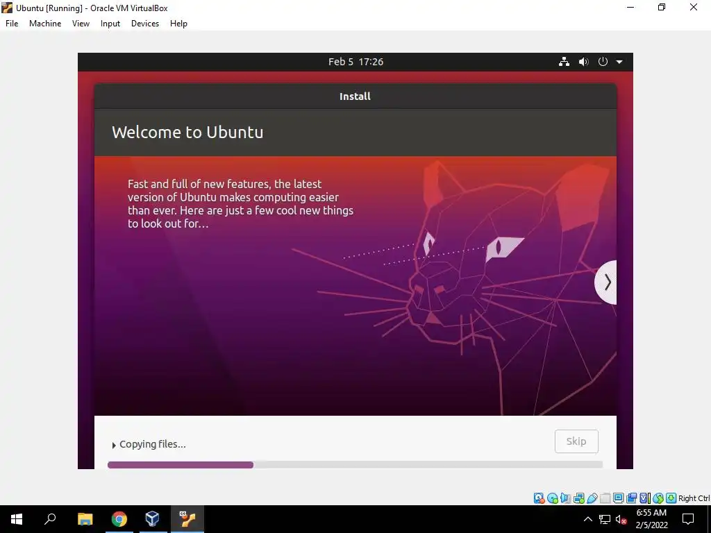Click the recording indicator in VirtualBox status bar
The image size is (711, 533).
click(631, 498)
